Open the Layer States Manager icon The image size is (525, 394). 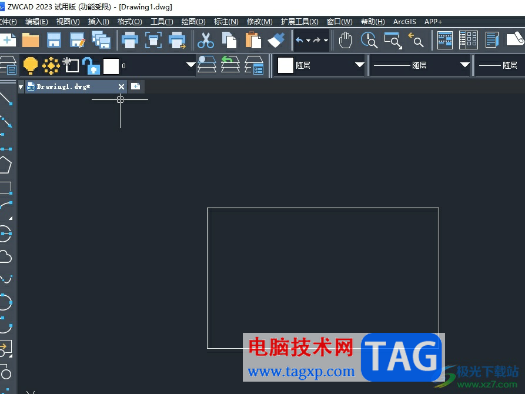(x=254, y=65)
